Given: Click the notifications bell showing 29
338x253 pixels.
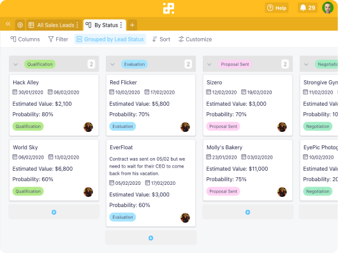Looking at the screenshot, I should coord(307,8).
